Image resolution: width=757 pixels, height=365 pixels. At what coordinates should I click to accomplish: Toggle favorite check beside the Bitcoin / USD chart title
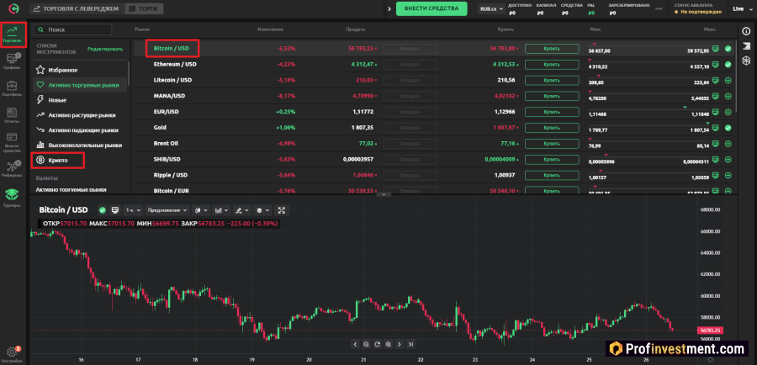(x=103, y=210)
